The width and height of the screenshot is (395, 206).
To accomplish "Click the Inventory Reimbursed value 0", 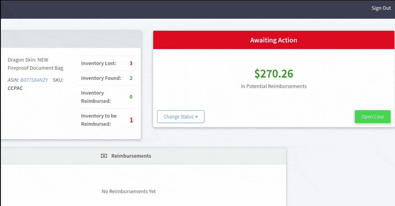I will [x=131, y=97].
